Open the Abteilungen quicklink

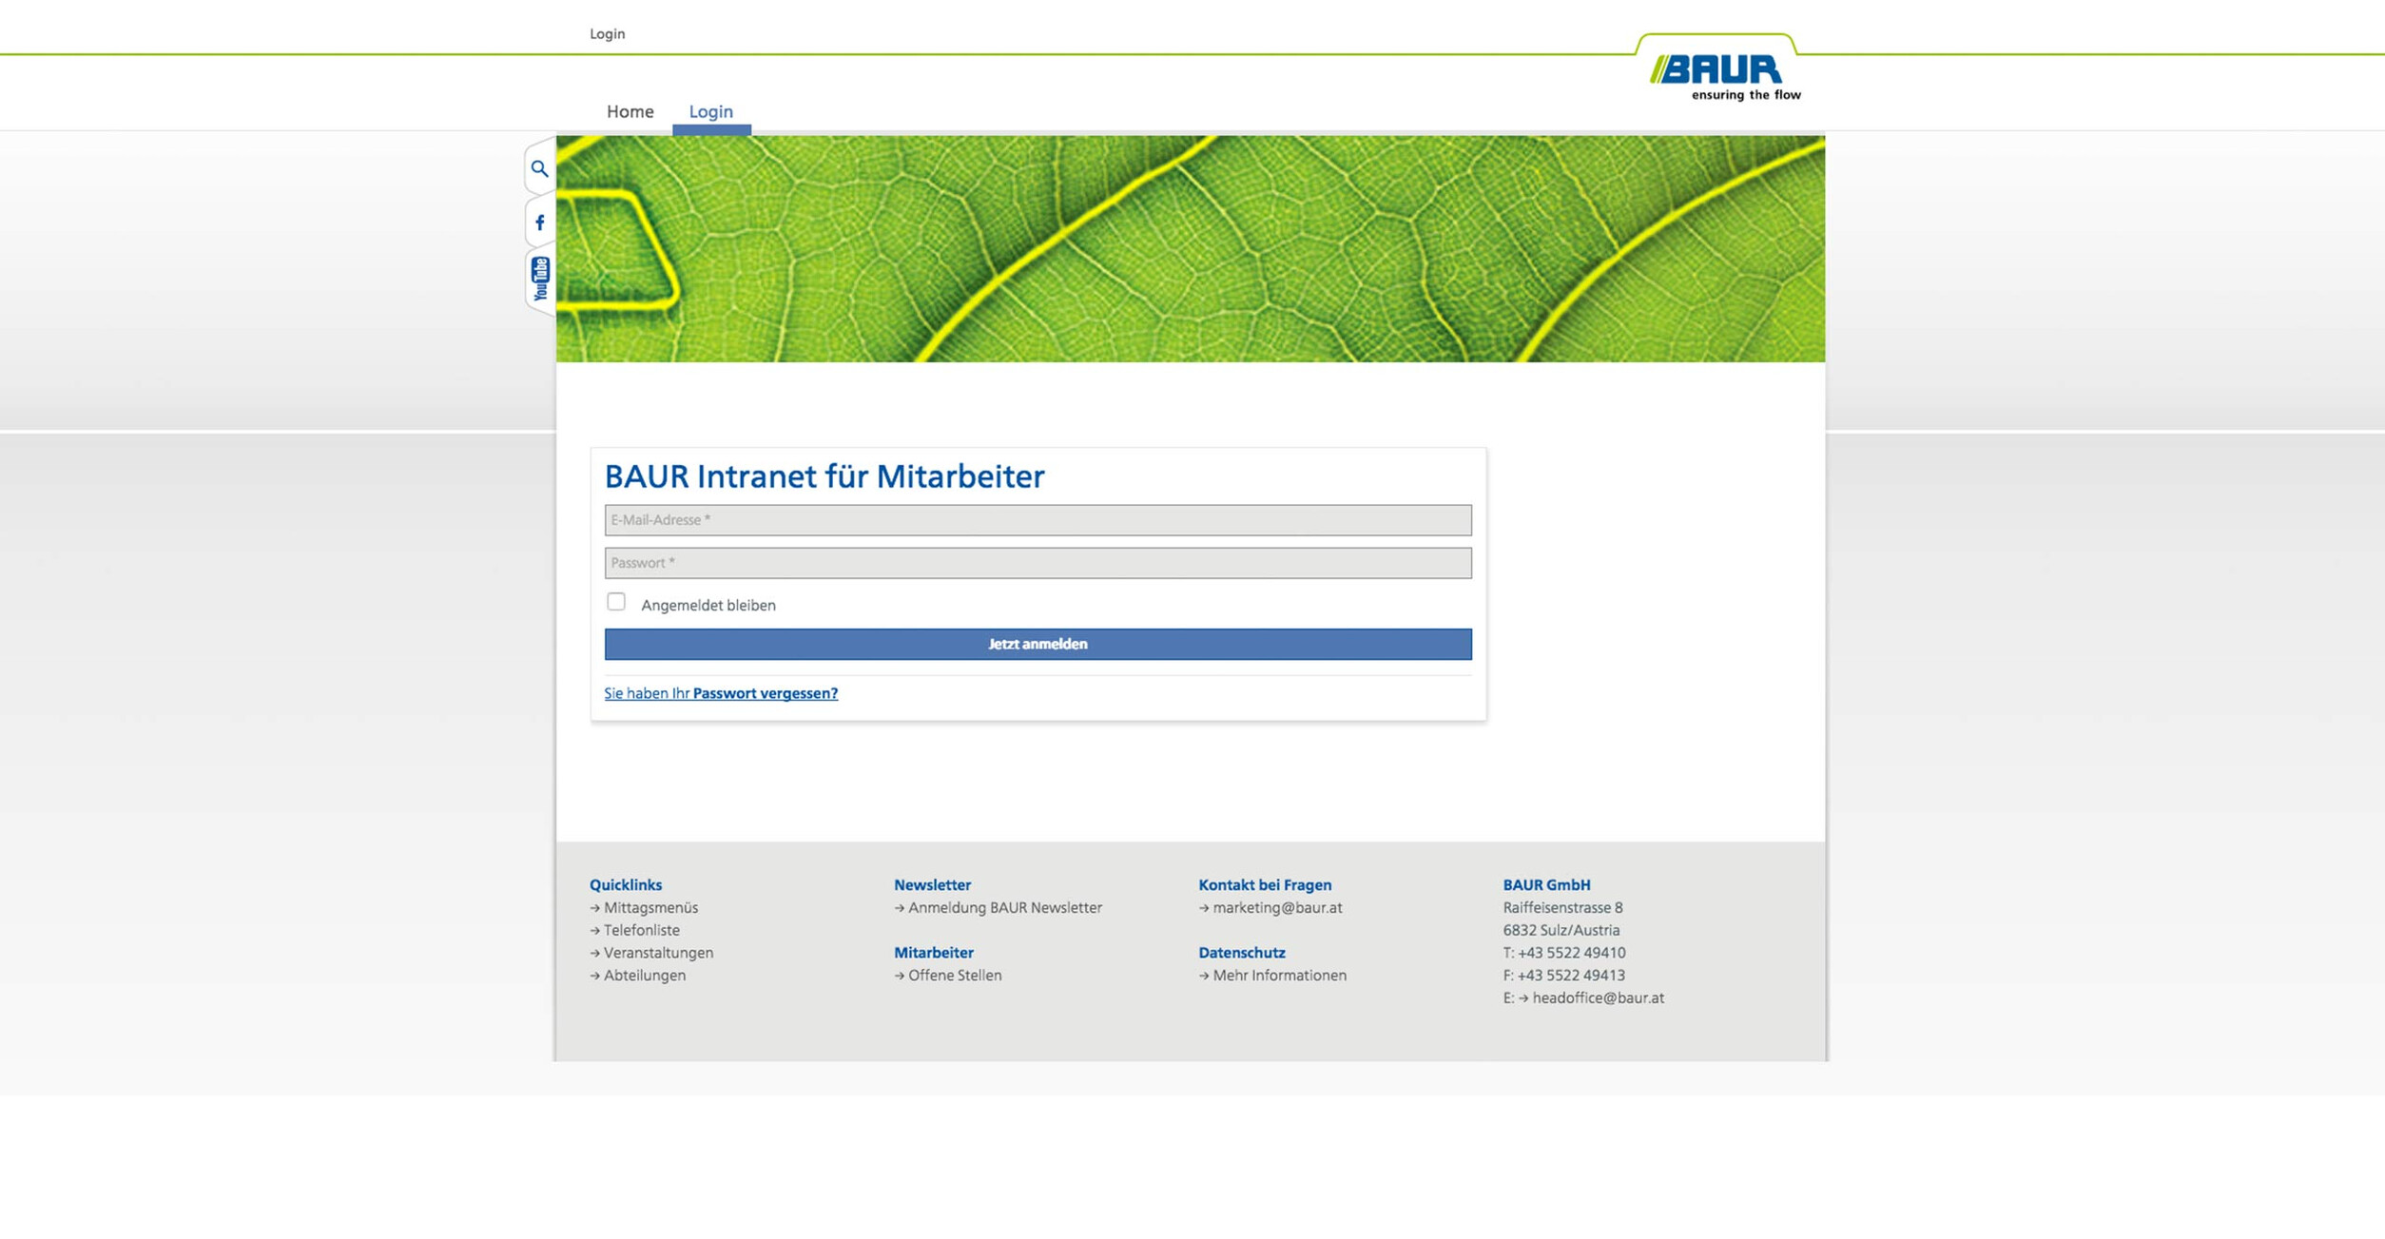pos(645,976)
